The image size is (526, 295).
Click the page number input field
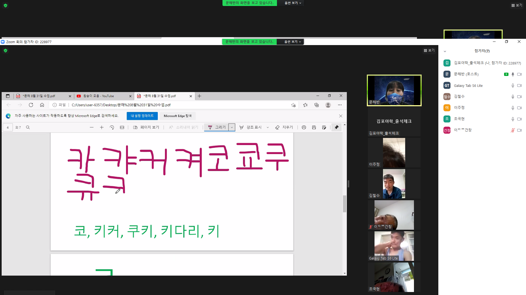click(8, 127)
